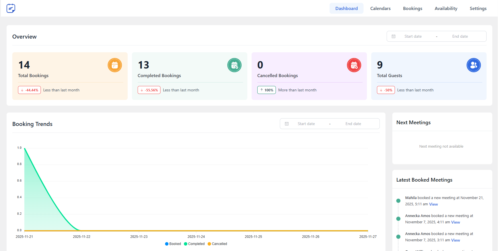Viewport: 498px width, 251px height.
Task: Click the calendar icon in Booking Trends date range
Action: pyautogui.click(x=287, y=124)
